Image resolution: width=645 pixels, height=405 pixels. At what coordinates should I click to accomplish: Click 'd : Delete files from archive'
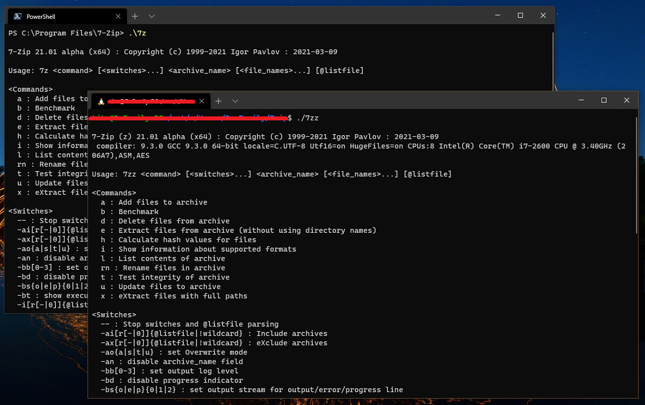165,221
